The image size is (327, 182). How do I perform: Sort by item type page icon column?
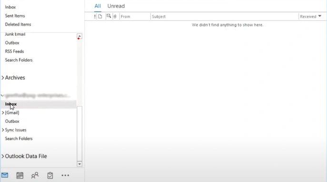tap(100, 17)
